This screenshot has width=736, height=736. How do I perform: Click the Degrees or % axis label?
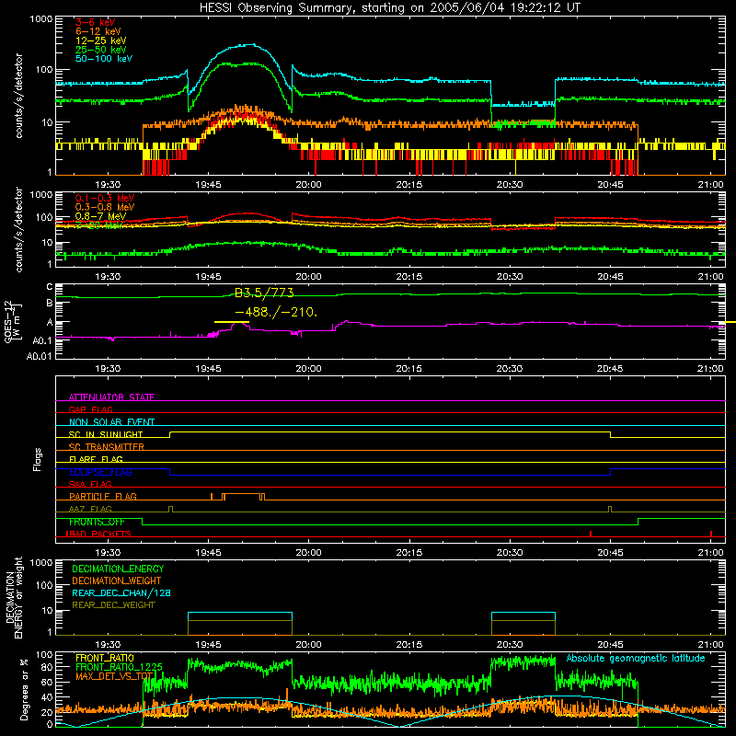[24, 689]
